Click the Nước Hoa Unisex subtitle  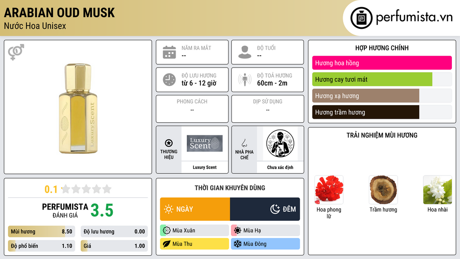point(35,26)
